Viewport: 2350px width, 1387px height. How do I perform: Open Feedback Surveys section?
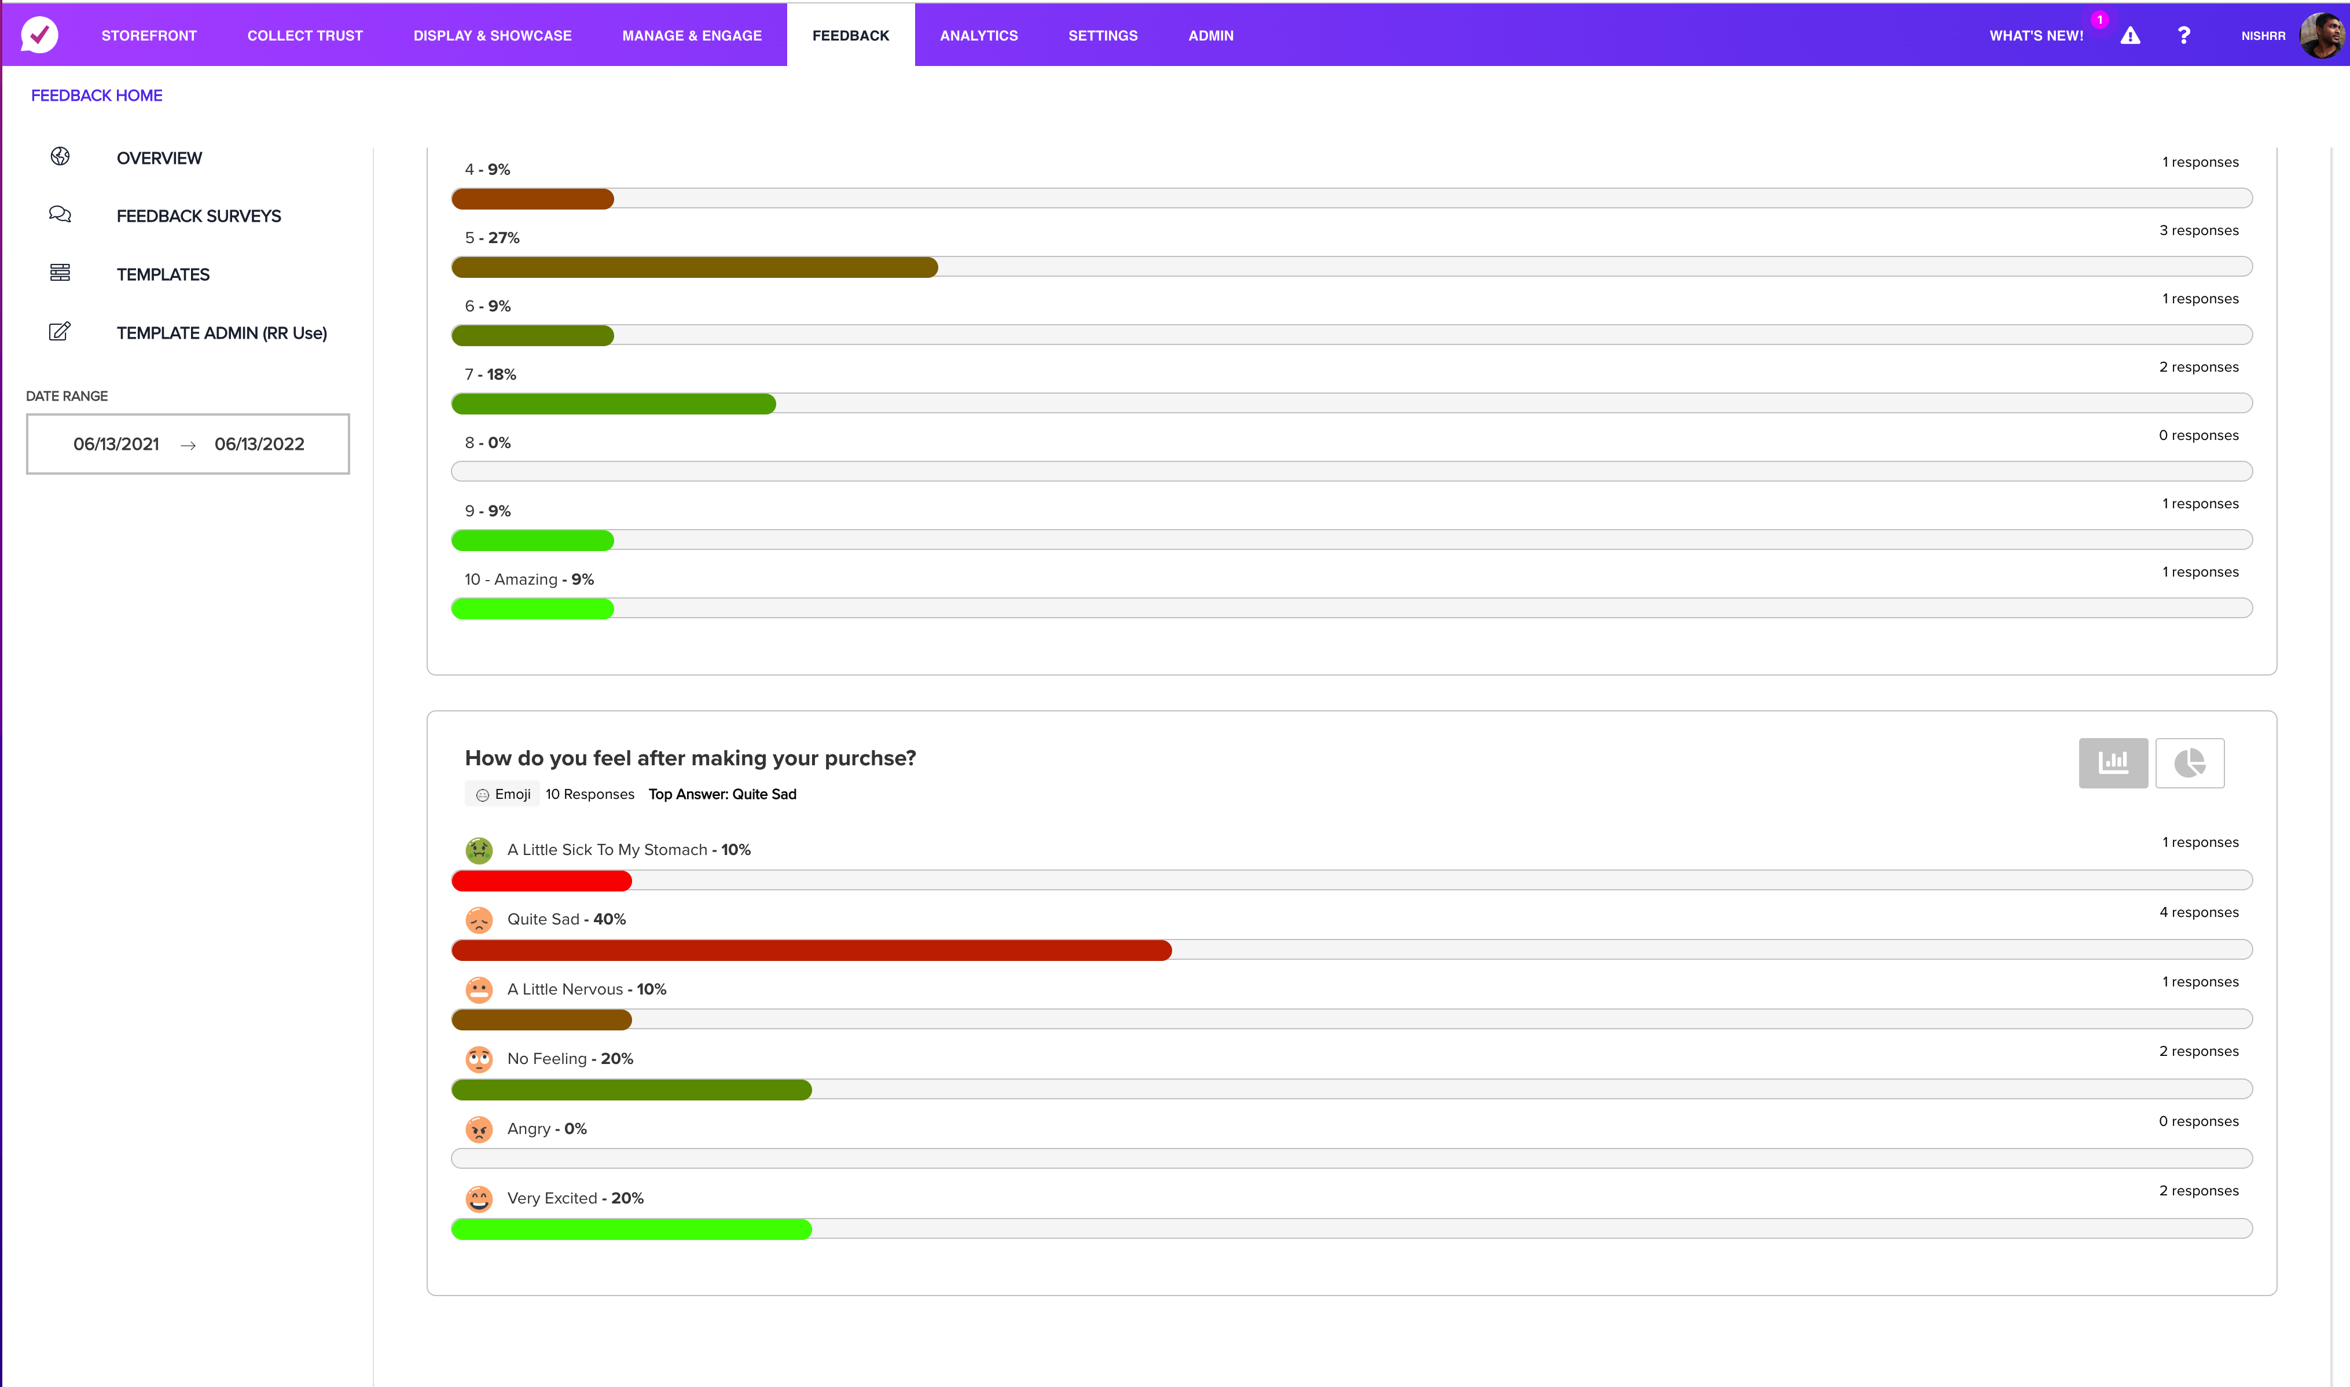tap(198, 216)
